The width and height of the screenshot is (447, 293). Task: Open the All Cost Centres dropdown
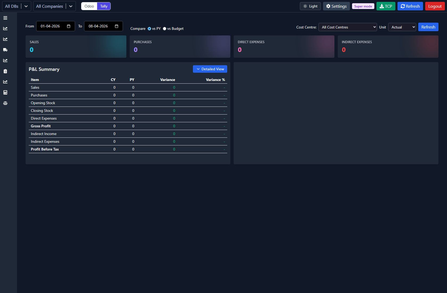point(347,27)
